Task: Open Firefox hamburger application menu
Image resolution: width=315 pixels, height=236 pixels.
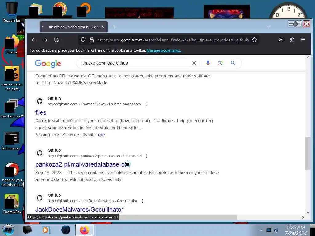Action: click(303, 40)
